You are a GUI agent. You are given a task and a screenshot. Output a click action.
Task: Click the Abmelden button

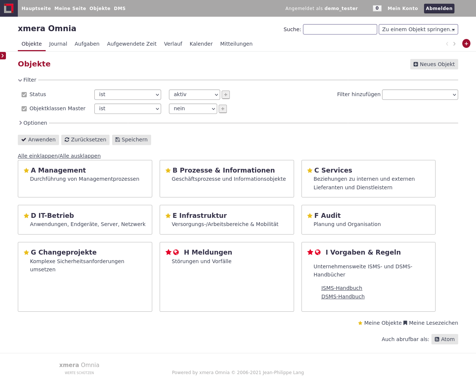(439, 8)
